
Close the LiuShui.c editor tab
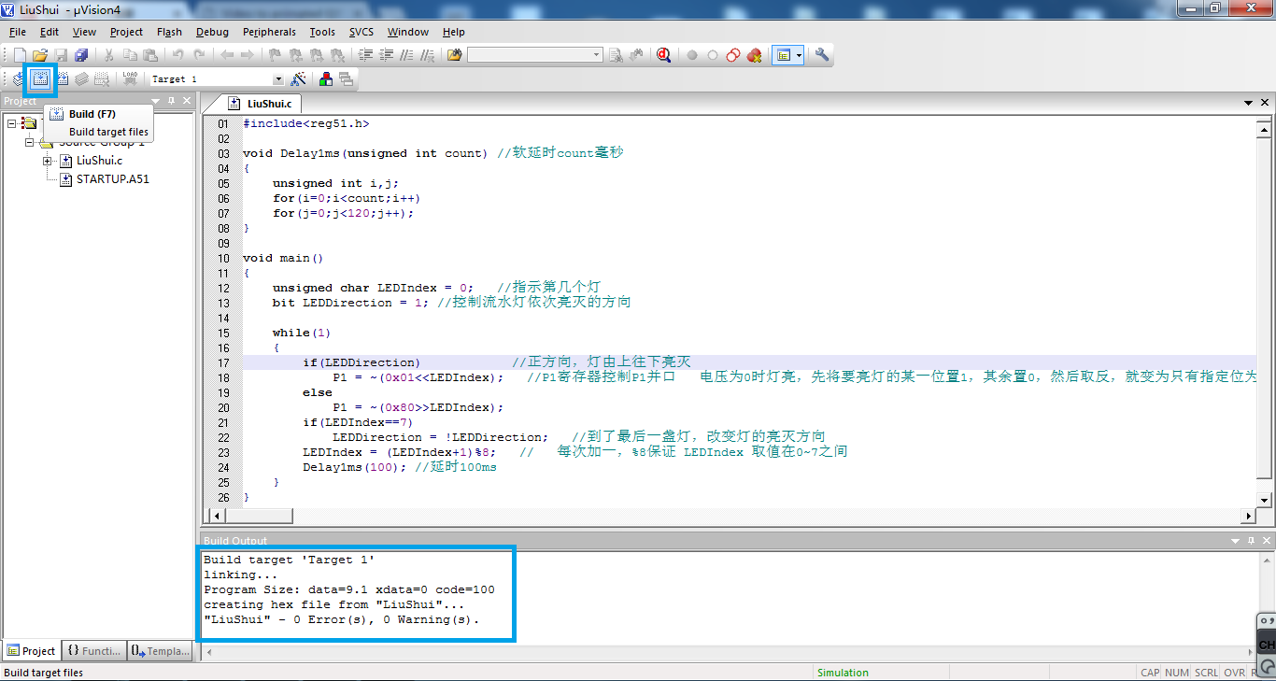pos(1265,103)
